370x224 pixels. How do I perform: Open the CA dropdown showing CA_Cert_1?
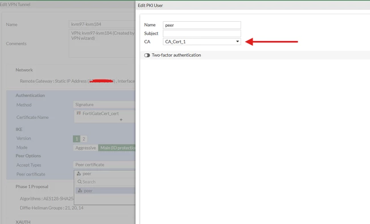click(202, 42)
